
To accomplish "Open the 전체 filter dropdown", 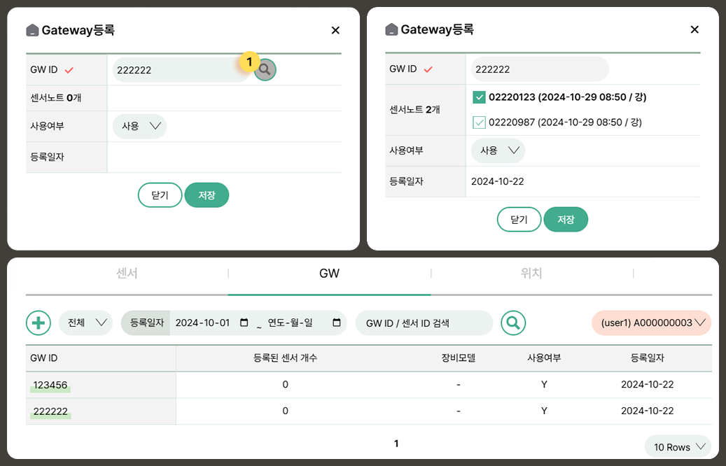I will pos(85,323).
